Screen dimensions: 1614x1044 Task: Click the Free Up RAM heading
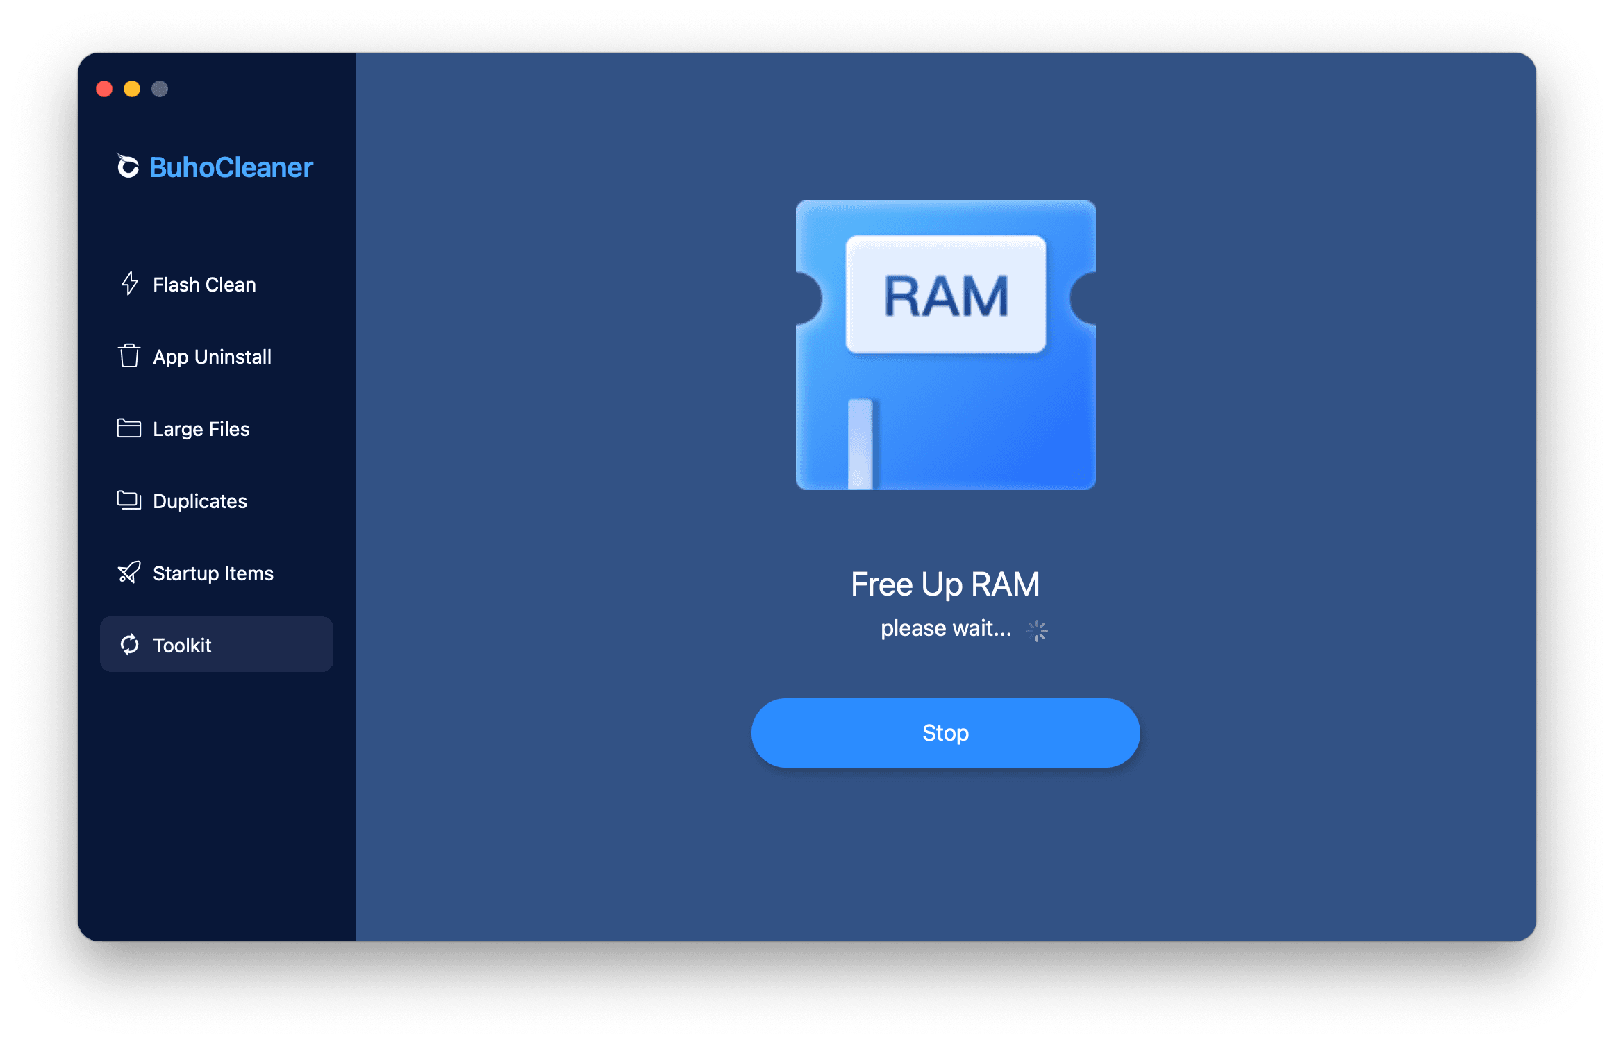pos(945,584)
